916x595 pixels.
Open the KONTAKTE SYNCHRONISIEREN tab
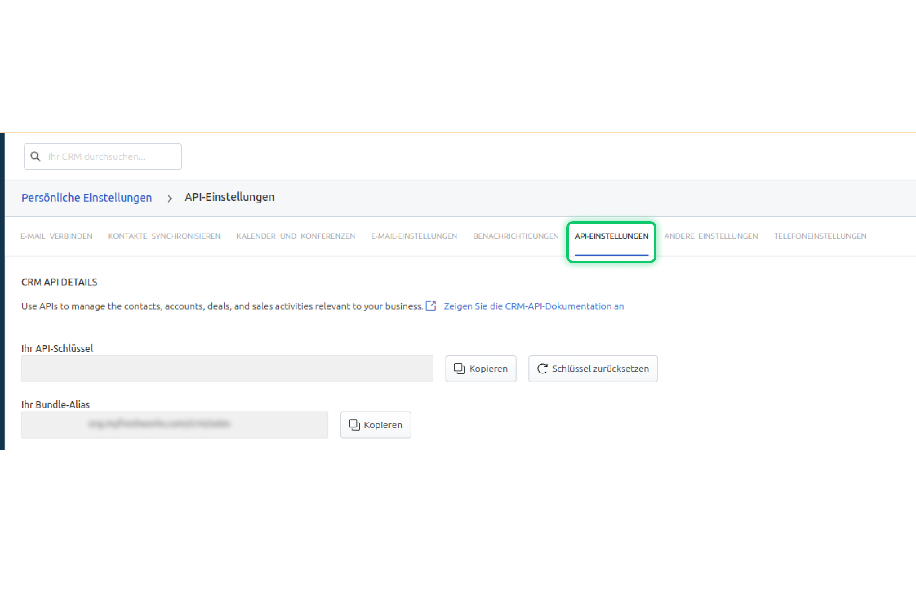tap(164, 236)
